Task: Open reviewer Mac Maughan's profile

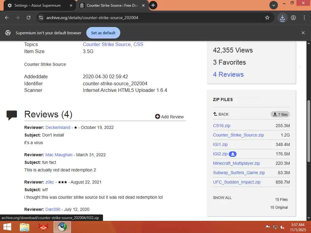Action: click(x=59, y=155)
